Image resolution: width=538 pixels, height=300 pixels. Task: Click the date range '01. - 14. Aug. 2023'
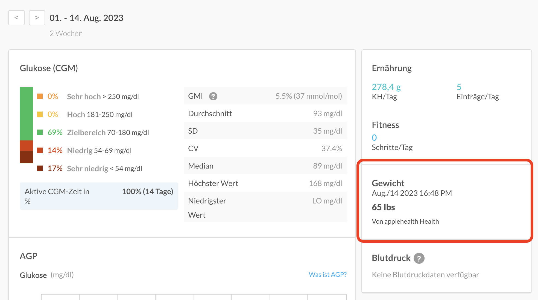pos(86,18)
